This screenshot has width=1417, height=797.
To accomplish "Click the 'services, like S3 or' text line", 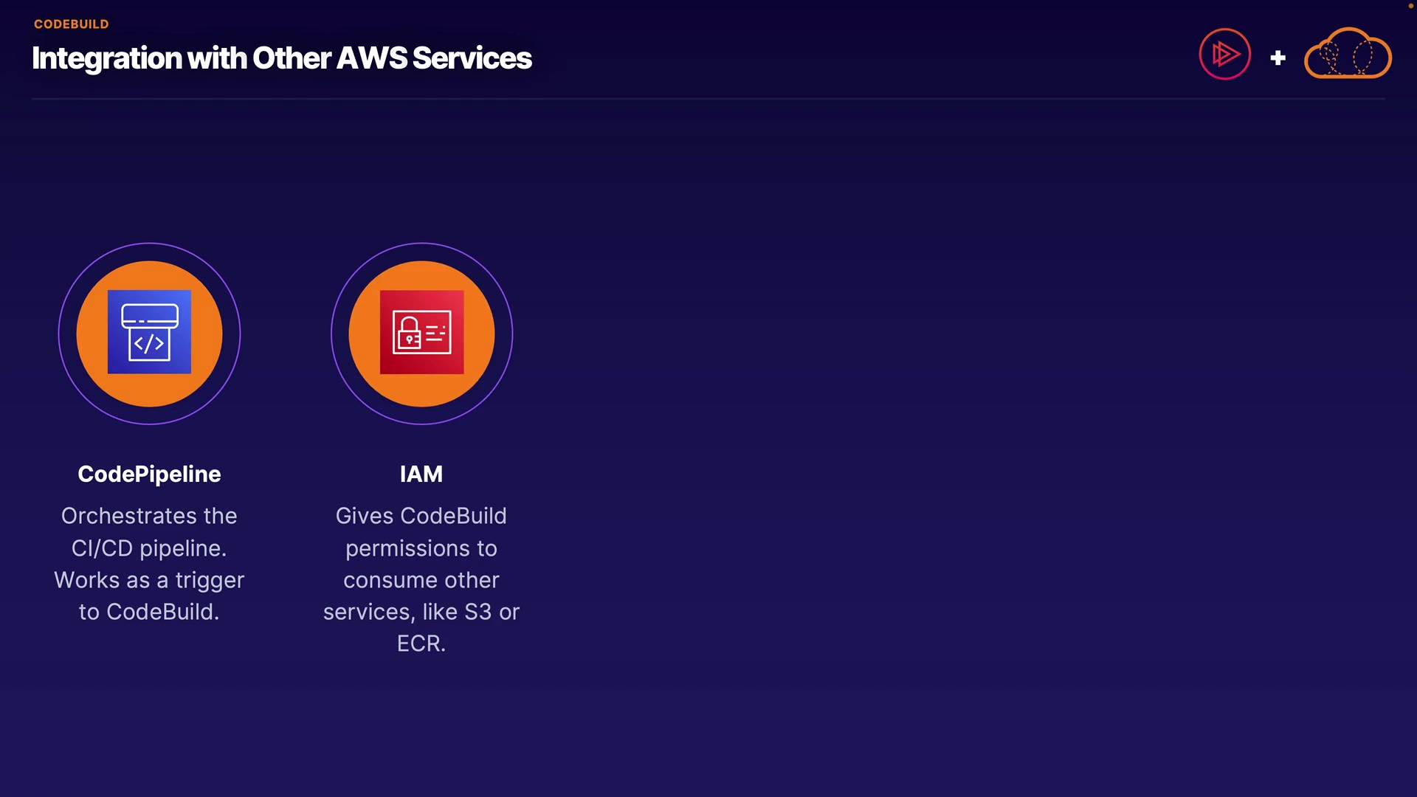I will (421, 612).
